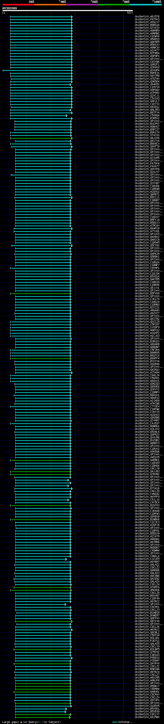Open hit UniRef100_A9SLV7

[147, 22]
